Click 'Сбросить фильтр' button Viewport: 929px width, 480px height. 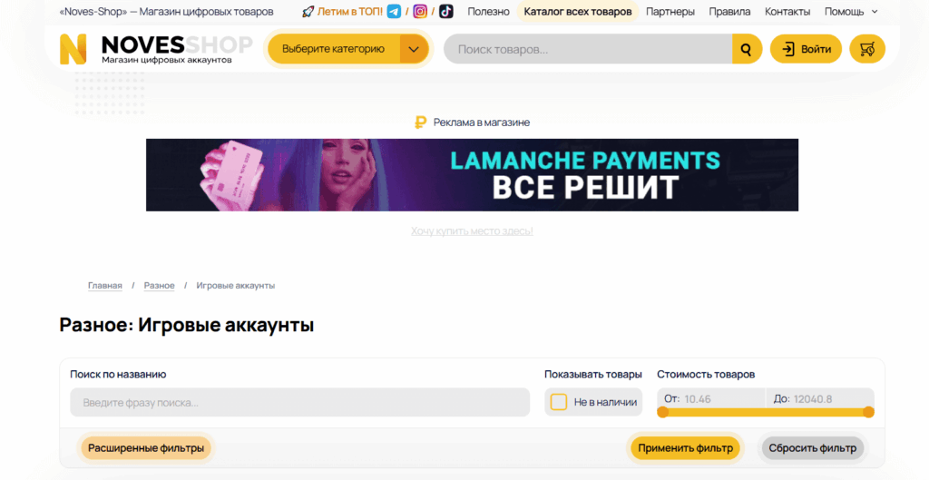pyautogui.click(x=812, y=448)
